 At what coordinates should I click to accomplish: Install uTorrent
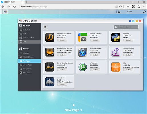coord(95,70)
